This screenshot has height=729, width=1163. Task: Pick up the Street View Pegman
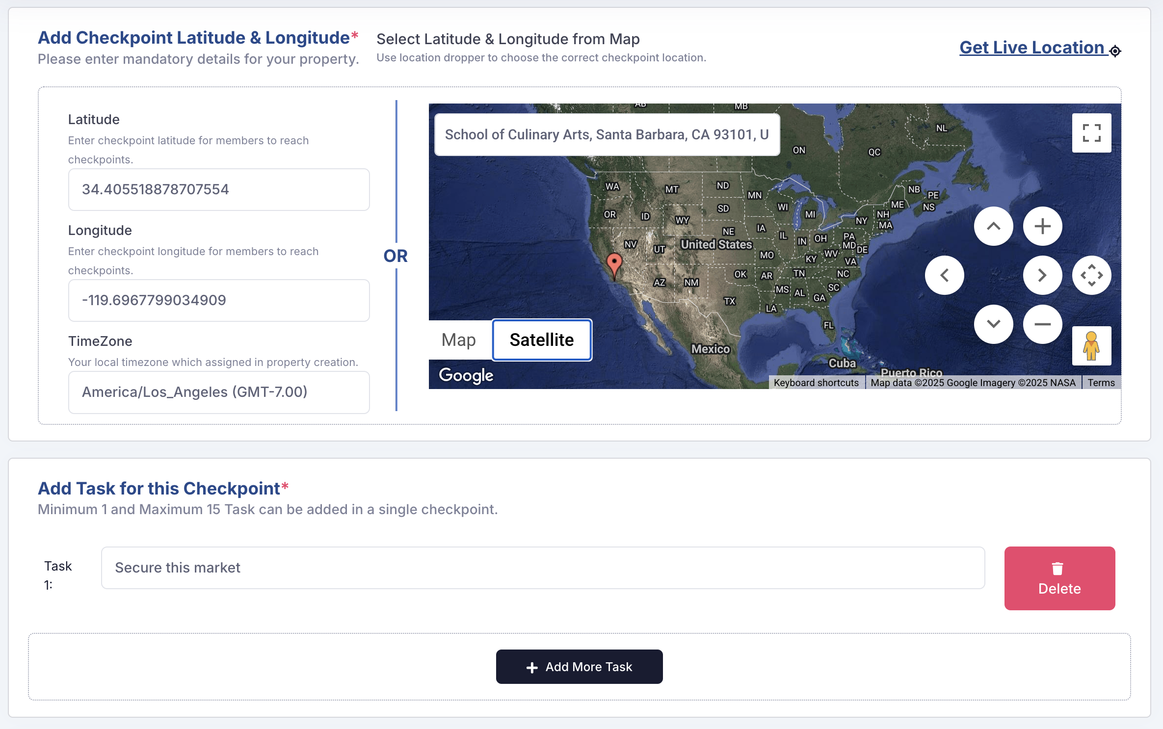click(x=1091, y=346)
